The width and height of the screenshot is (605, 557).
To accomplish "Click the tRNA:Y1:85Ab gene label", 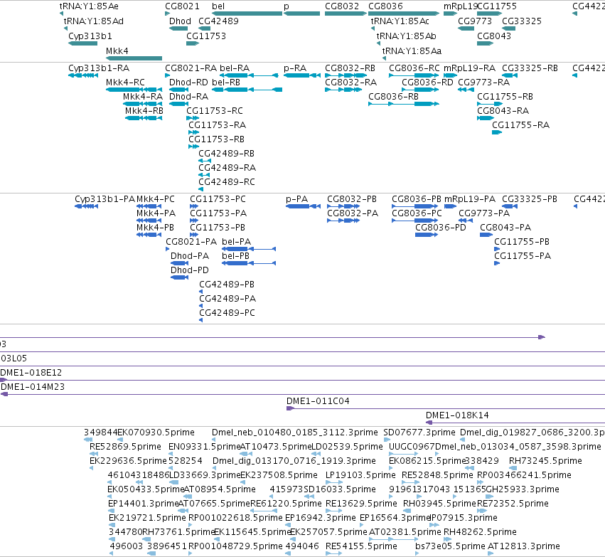I will pyautogui.click(x=406, y=36).
